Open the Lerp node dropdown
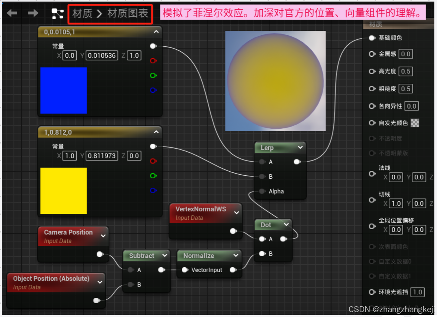This screenshot has width=437, height=317. click(x=301, y=148)
